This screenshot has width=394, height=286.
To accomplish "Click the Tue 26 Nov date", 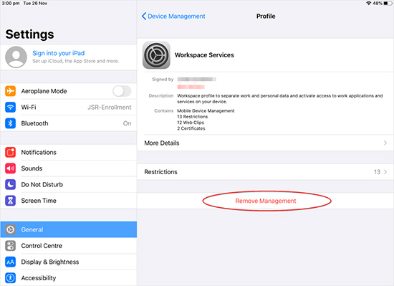I will click(x=35, y=4).
